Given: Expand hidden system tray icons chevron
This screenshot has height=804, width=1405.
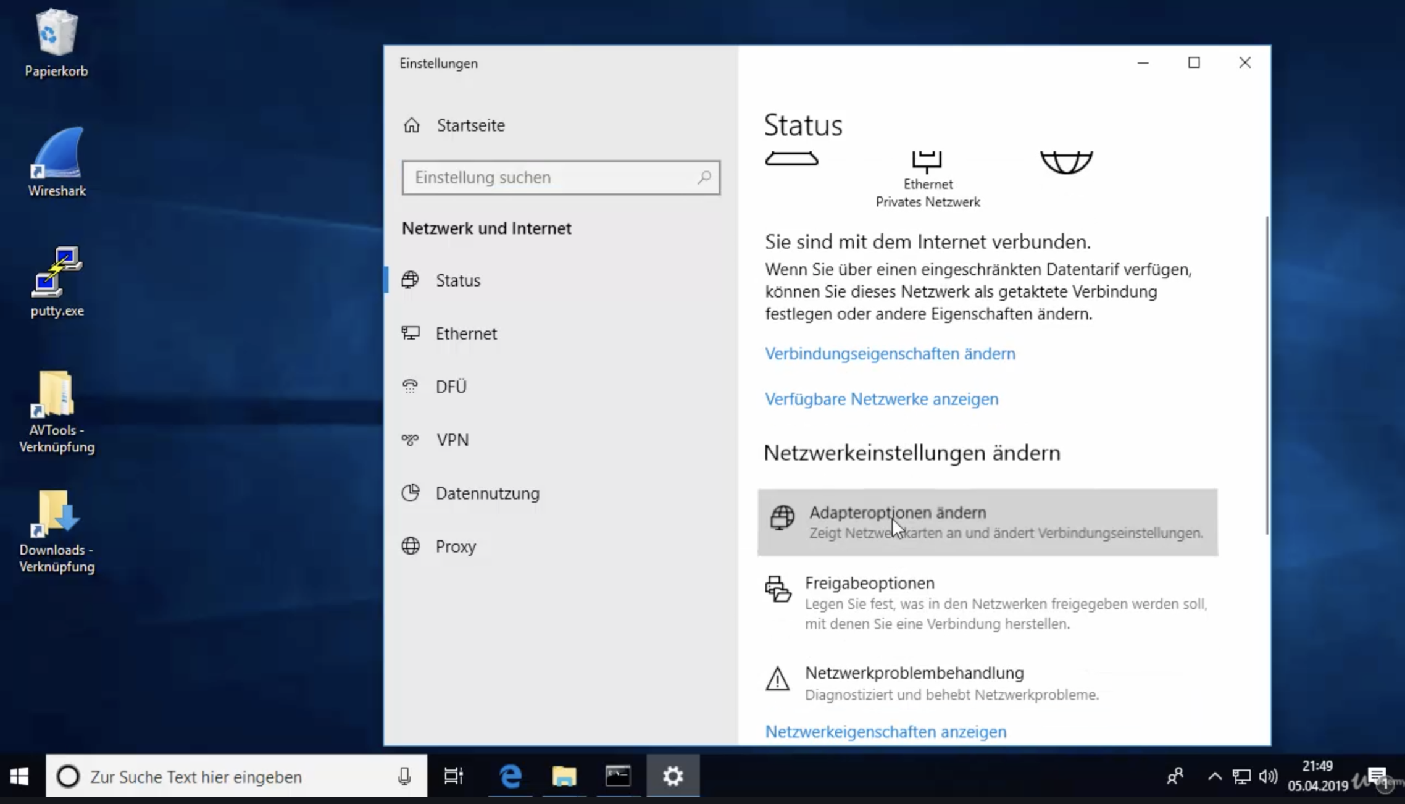Looking at the screenshot, I should 1214,776.
